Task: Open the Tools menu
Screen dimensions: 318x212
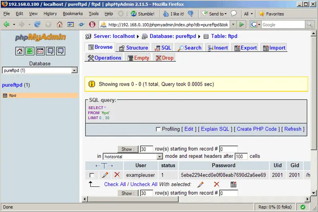Action: [93, 14]
